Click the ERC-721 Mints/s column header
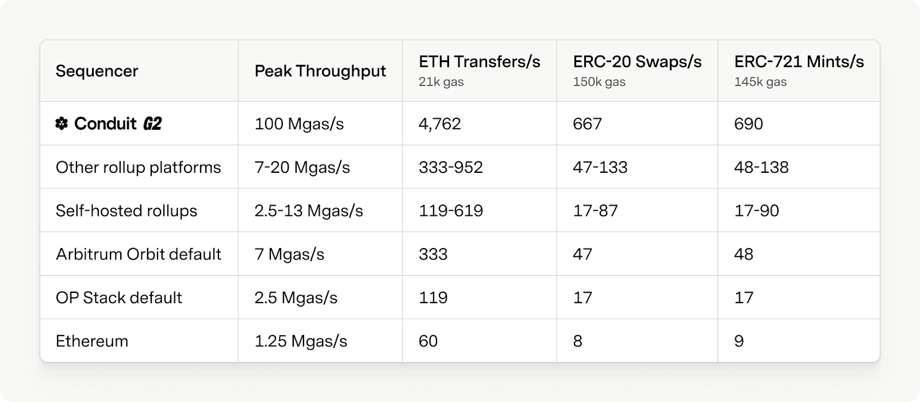This screenshot has width=920, height=402. coord(799,62)
